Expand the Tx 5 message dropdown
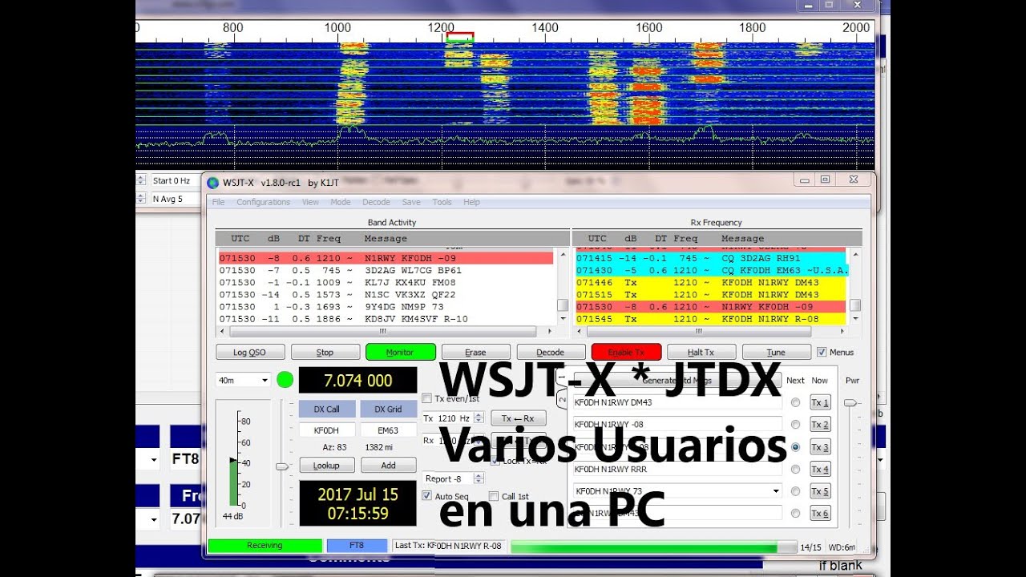Screen dimensions: 1026x577 point(776,490)
